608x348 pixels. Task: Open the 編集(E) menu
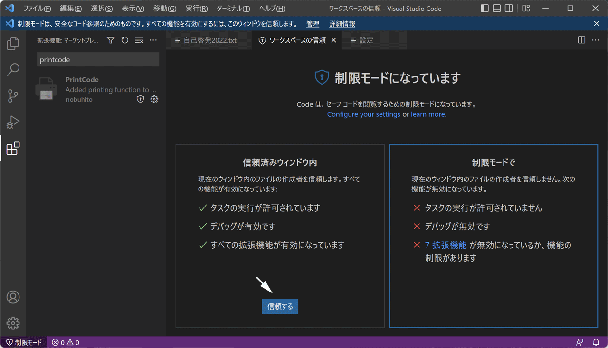click(71, 9)
